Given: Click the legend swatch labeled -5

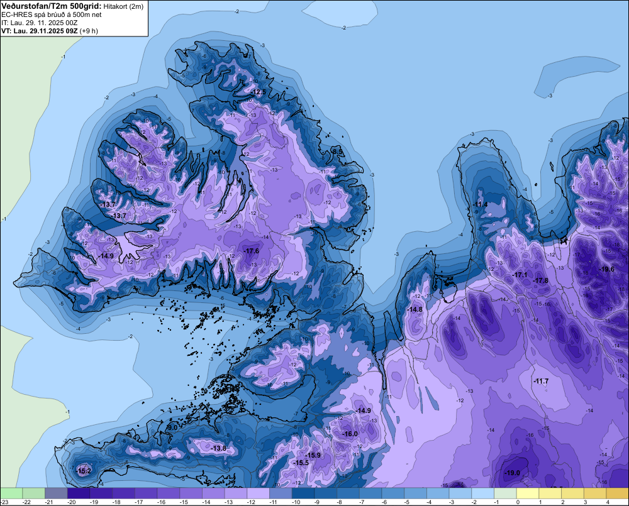Looking at the screenshot, I should click(x=416, y=493).
